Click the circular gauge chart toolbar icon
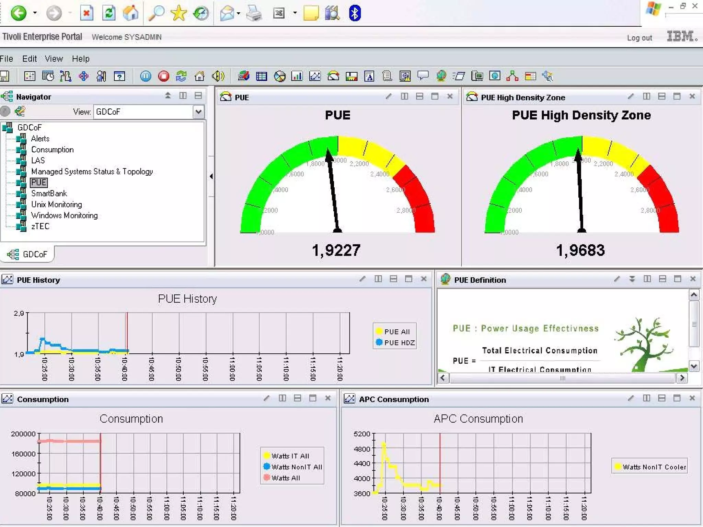The width and height of the screenshot is (703, 527). coord(333,76)
